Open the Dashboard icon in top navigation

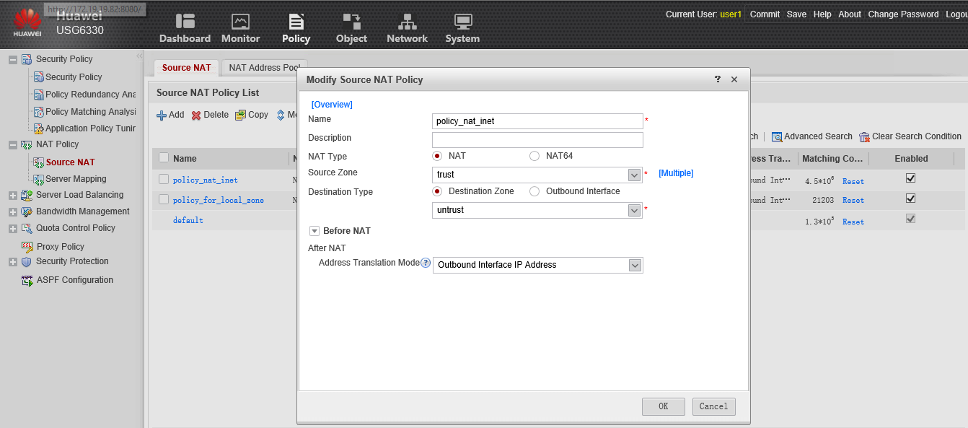(185, 22)
